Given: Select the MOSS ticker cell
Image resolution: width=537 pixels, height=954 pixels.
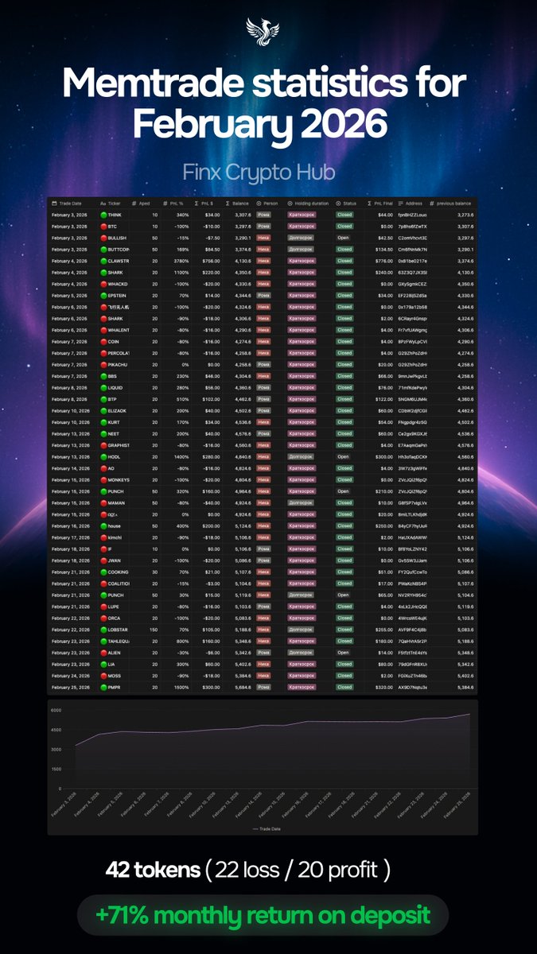Looking at the screenshot, I should tap(113, 676).
